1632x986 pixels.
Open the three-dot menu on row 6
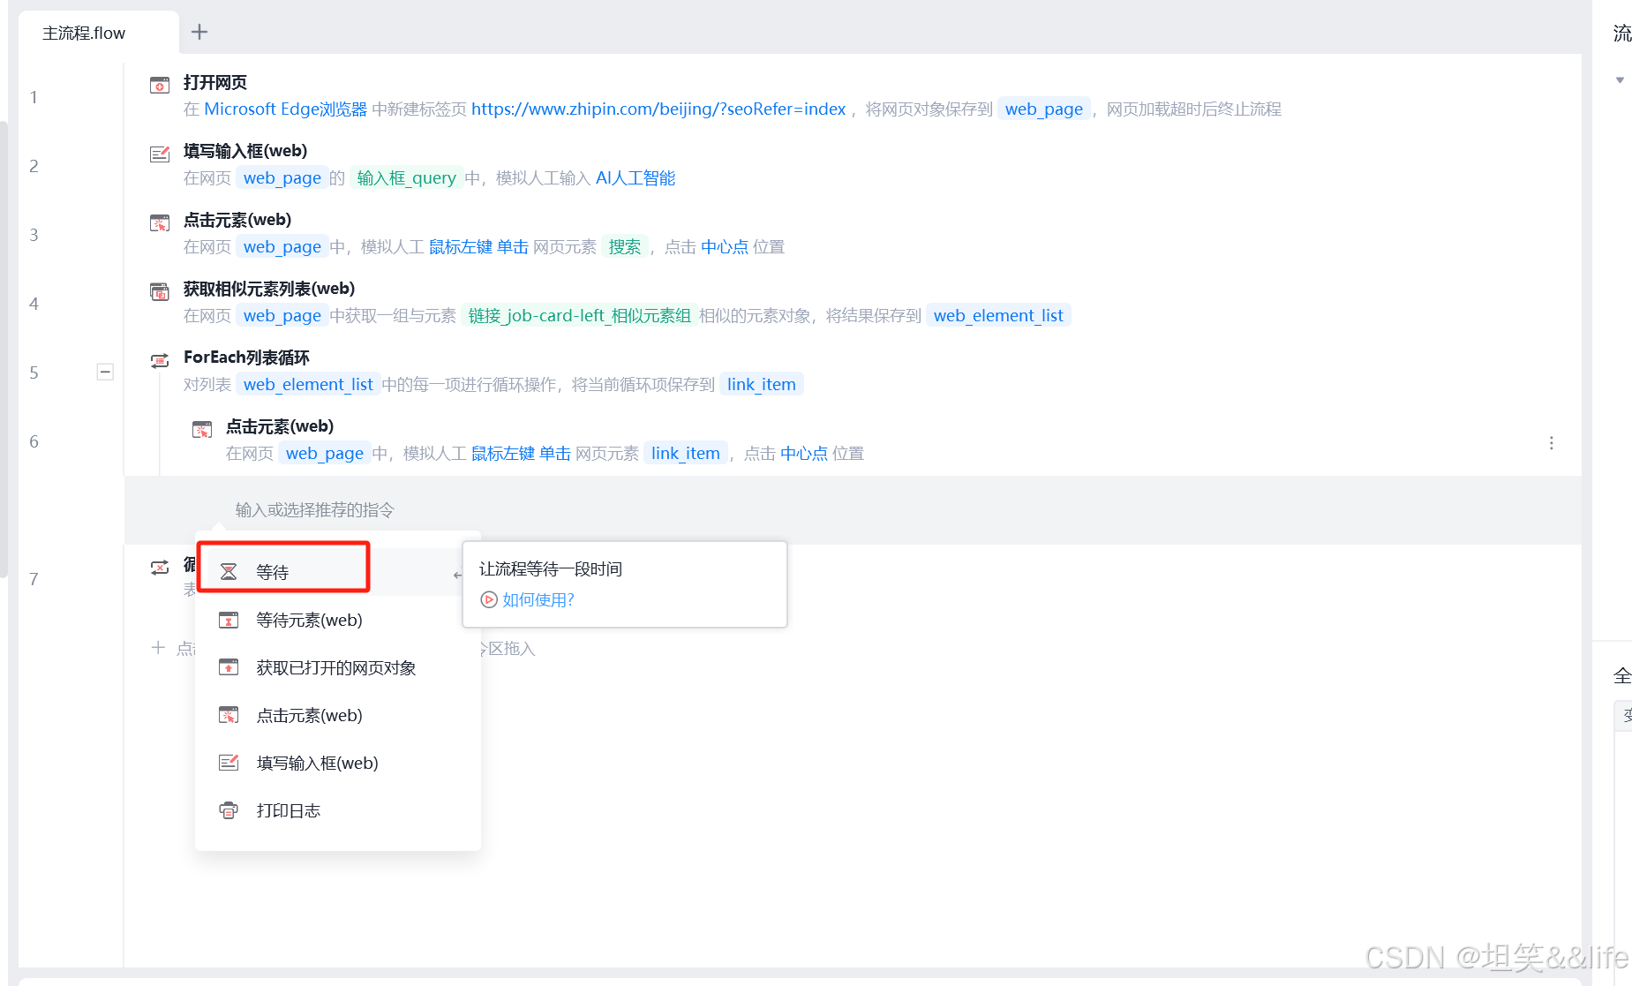click(x=1551, y=443)
